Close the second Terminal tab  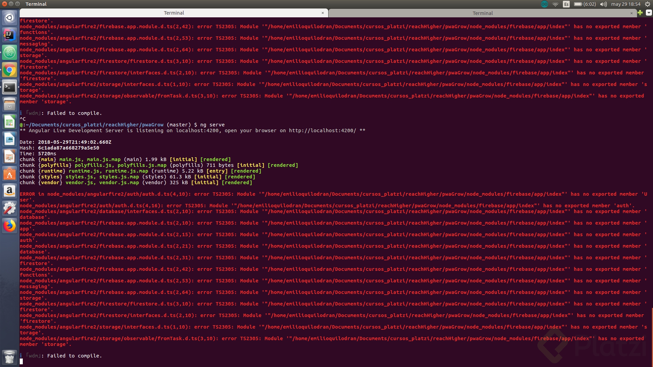tap(632, 13)
